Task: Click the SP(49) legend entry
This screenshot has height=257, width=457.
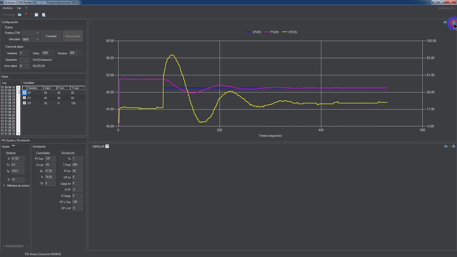Action: tap(253, 32)
